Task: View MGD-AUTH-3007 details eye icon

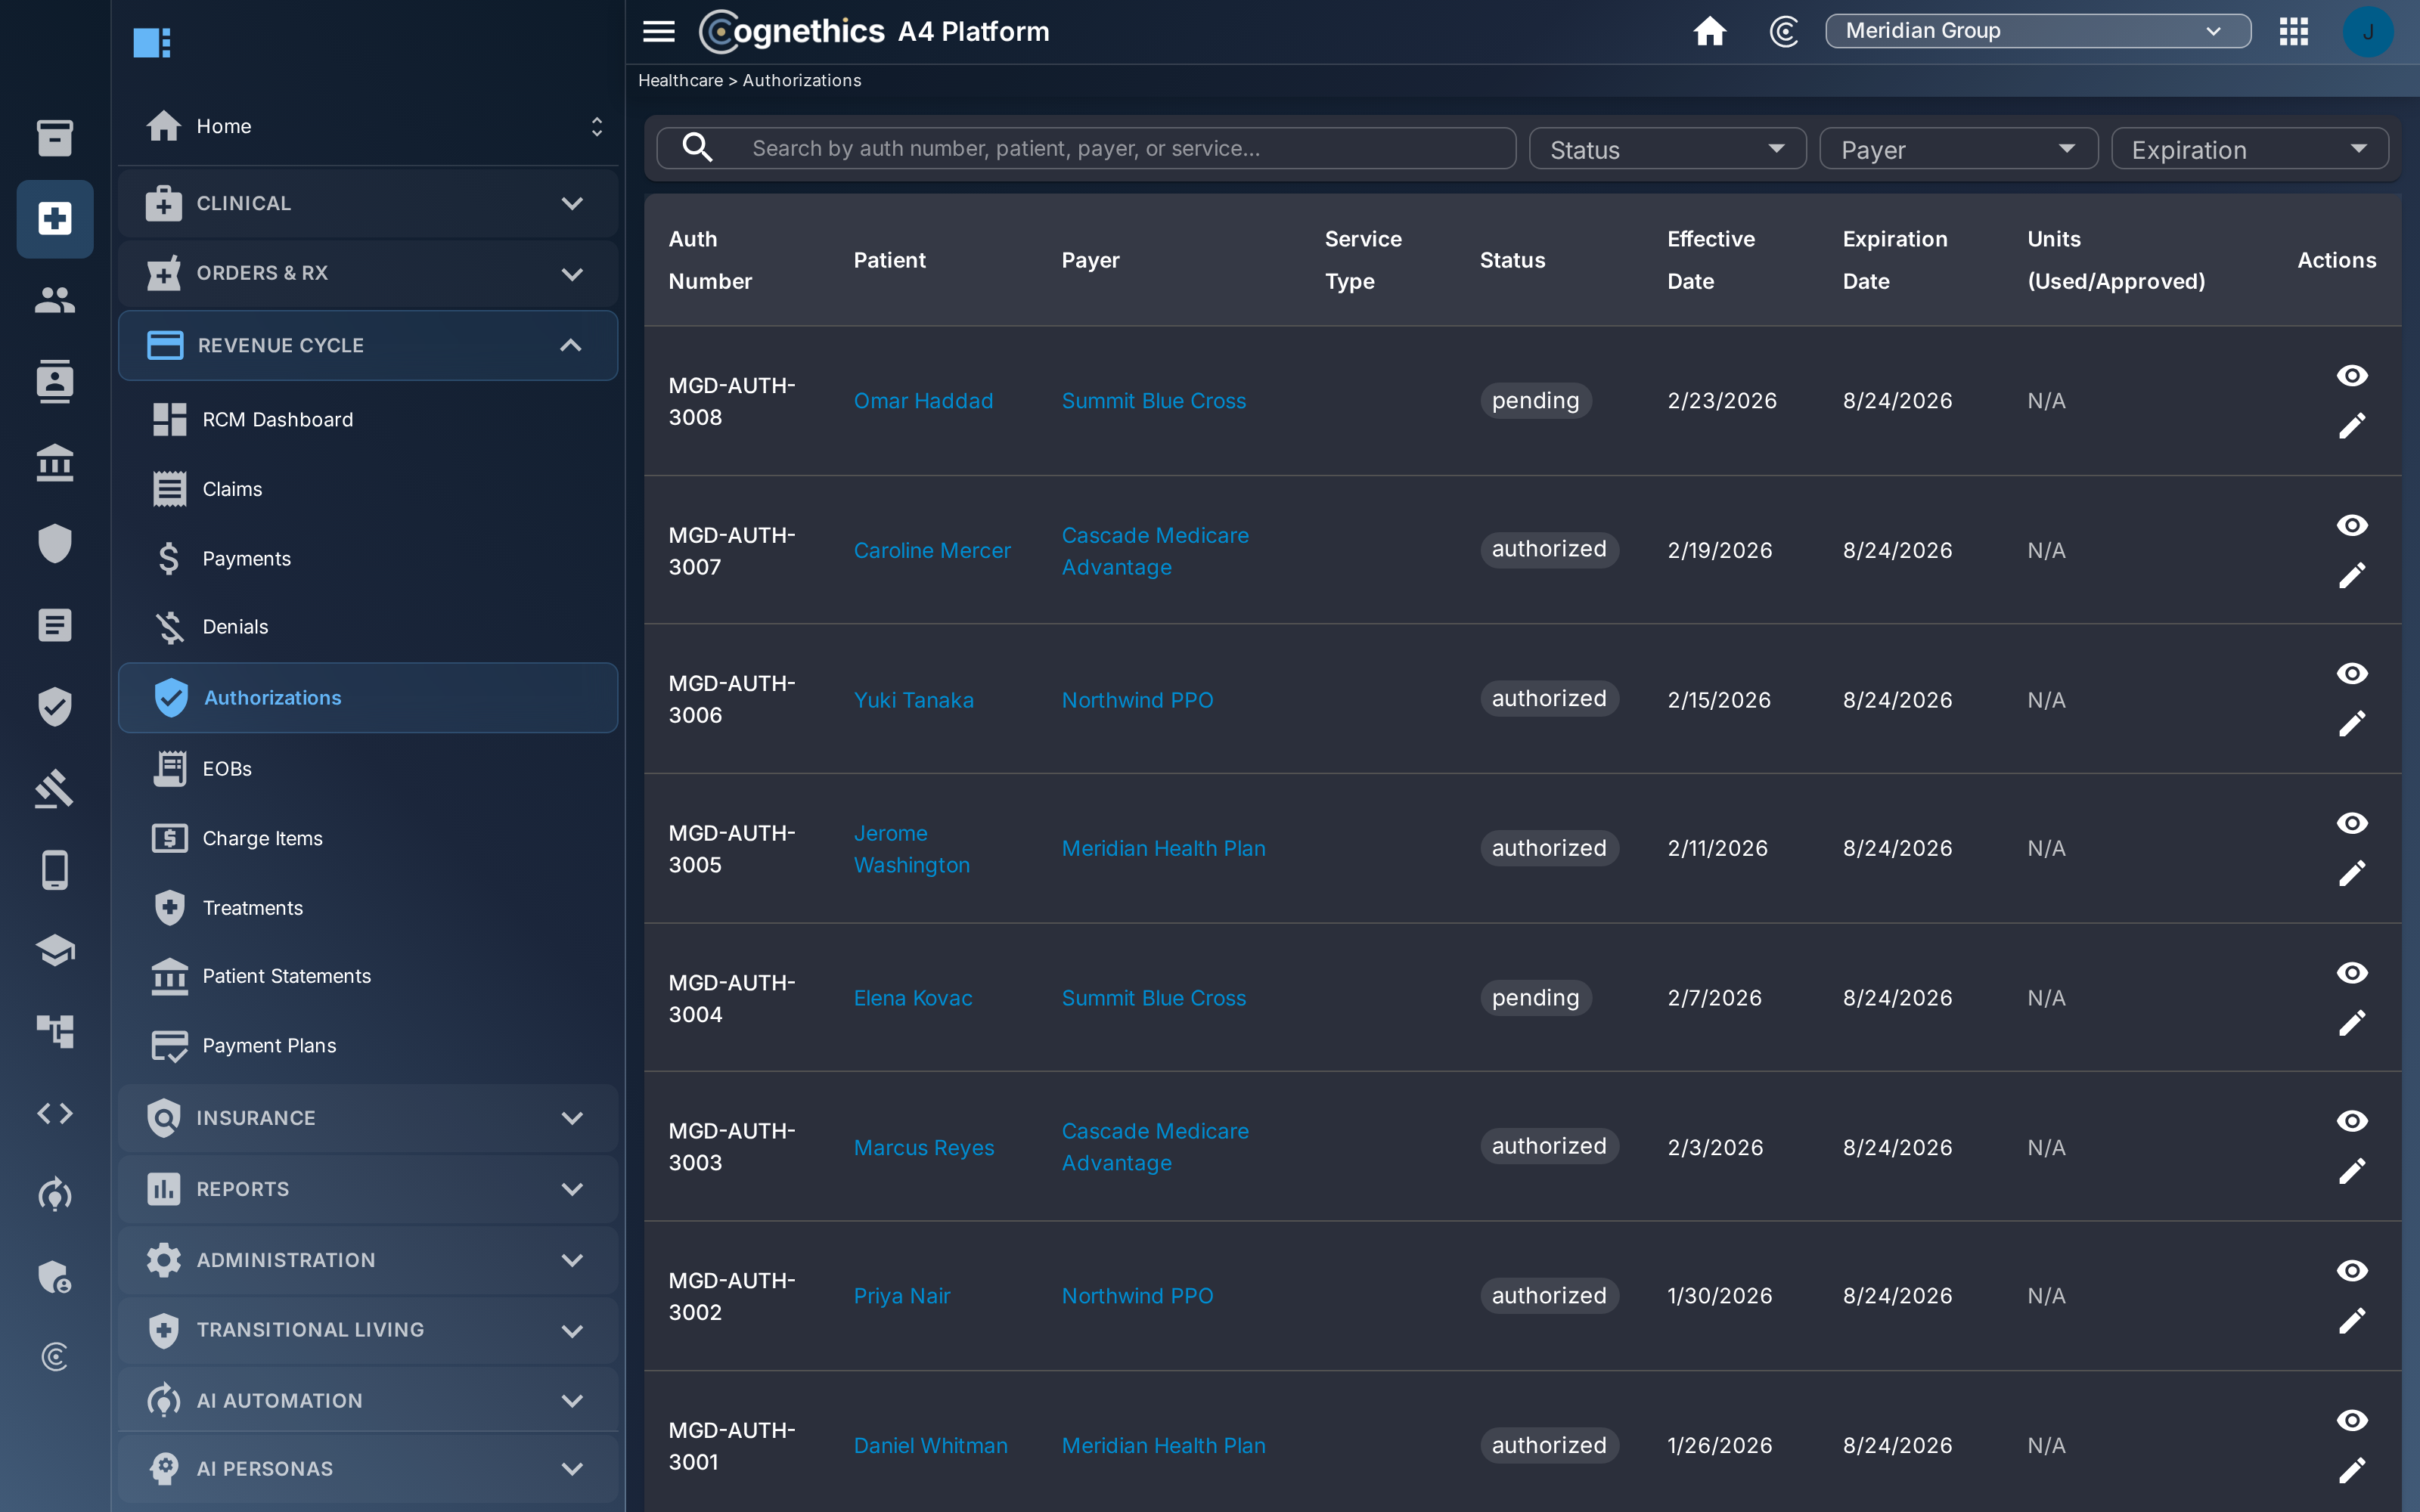Action: pyautogui.click(x=2351, y=525)
